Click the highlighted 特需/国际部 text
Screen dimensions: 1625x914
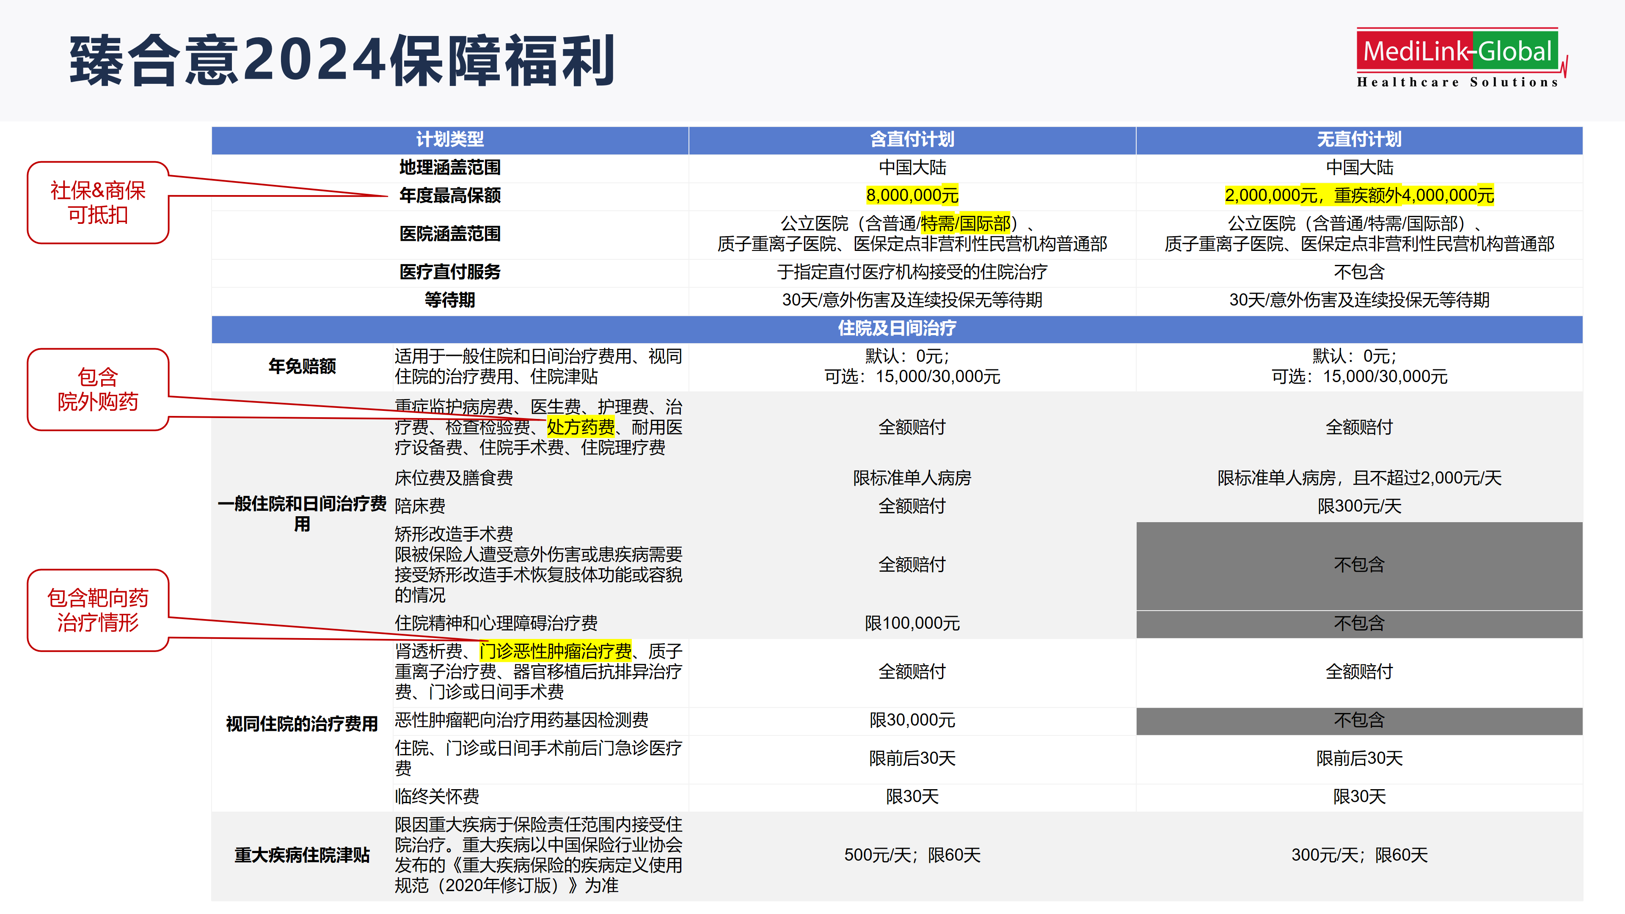point(965,223)
